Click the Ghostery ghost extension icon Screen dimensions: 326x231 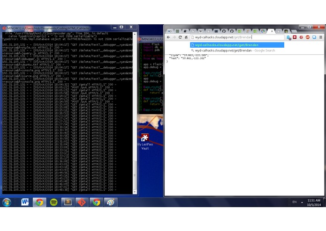(x=288, y=37)
